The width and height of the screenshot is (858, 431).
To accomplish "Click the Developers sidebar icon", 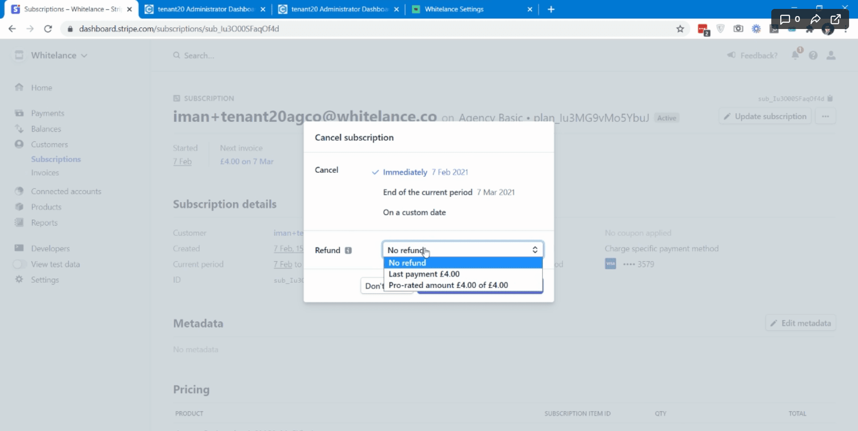I will pyautogui.click(x=19, y=248).
